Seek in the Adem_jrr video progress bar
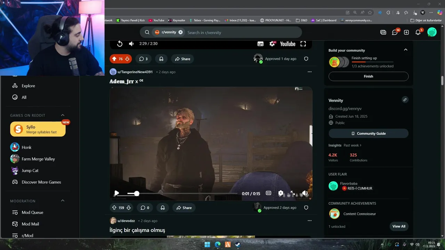The width and height of the screenshot is (445, 250). pos(182,193)
